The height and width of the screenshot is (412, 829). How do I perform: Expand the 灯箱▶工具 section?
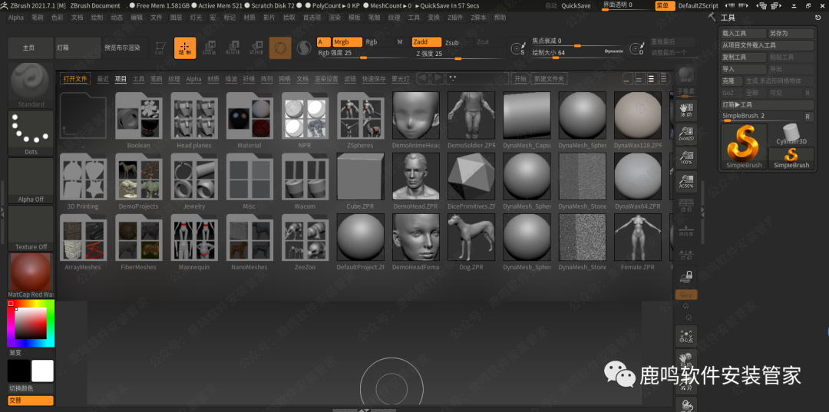738,104
